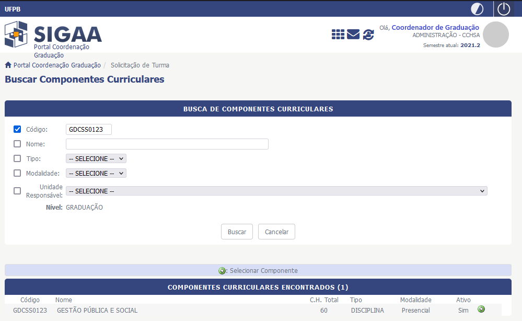Click the Código column header
This screenshot has height=321, width=522.
pos(30,300)
